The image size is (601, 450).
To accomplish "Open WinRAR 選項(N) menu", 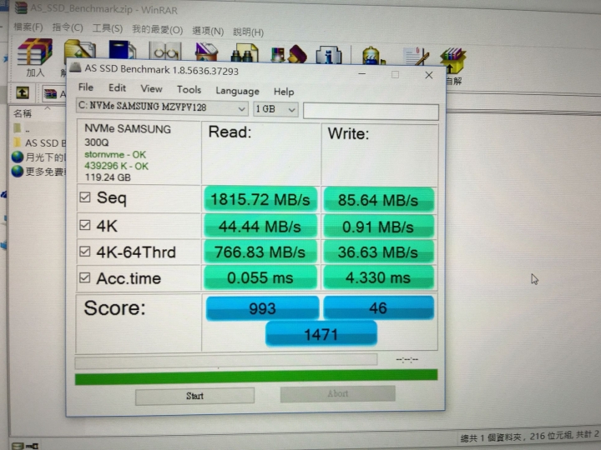I will 208,31.
